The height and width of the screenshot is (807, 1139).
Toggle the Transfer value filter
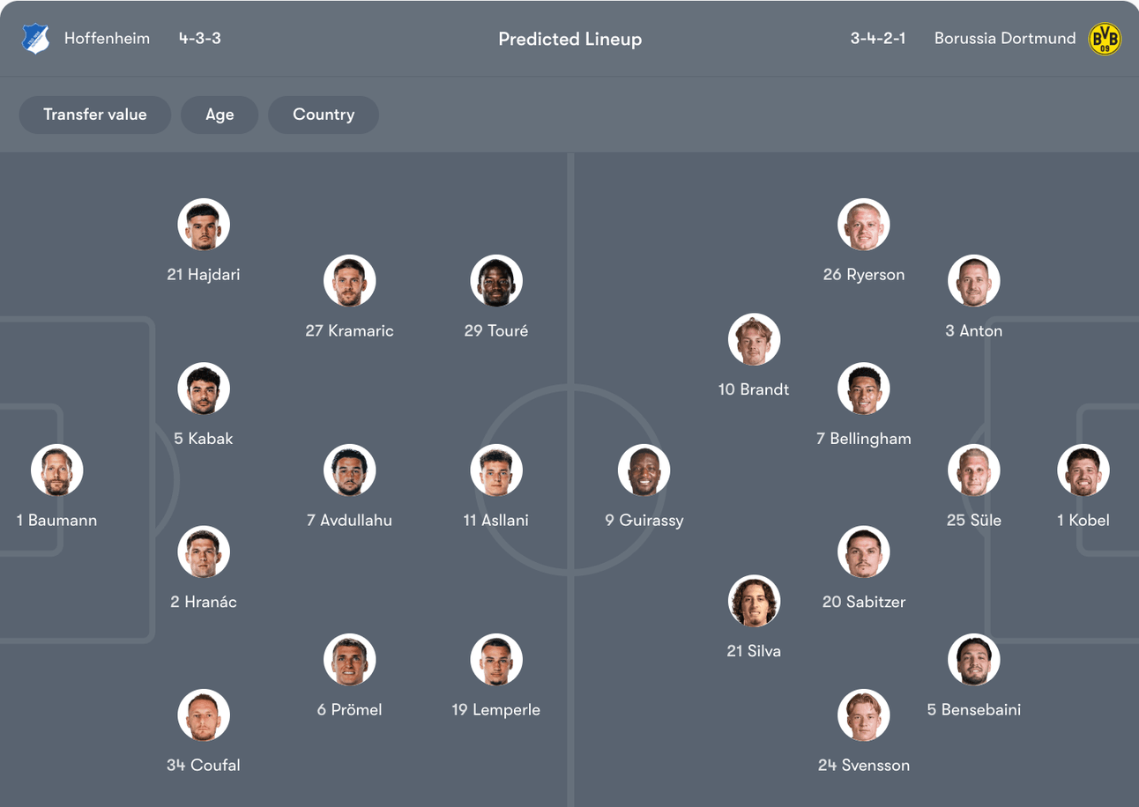point(95,115)
